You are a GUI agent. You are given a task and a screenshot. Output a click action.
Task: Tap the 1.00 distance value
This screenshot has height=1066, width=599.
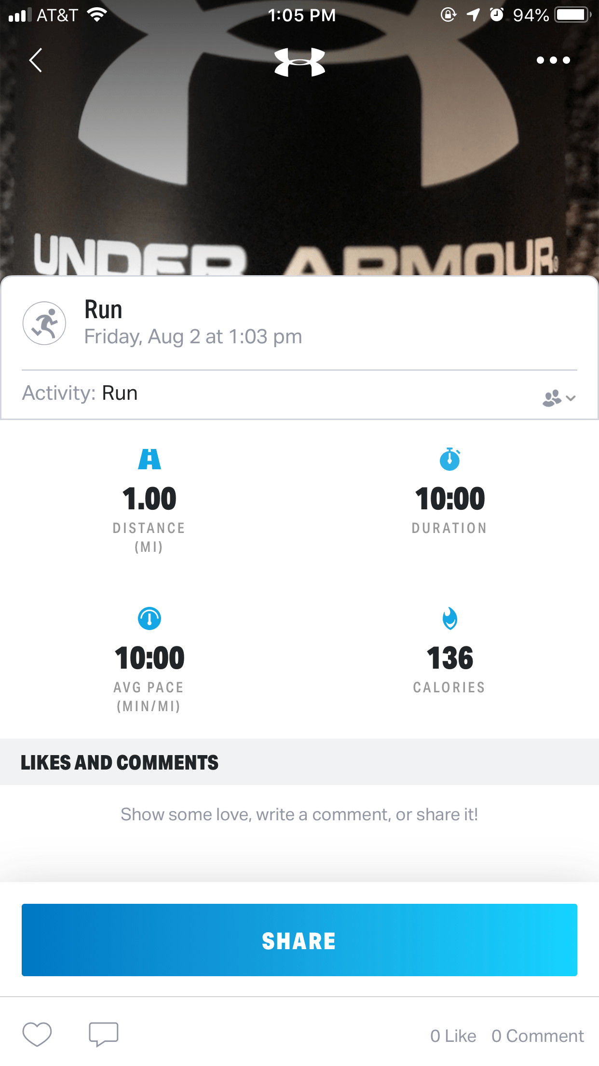(150, 499)
